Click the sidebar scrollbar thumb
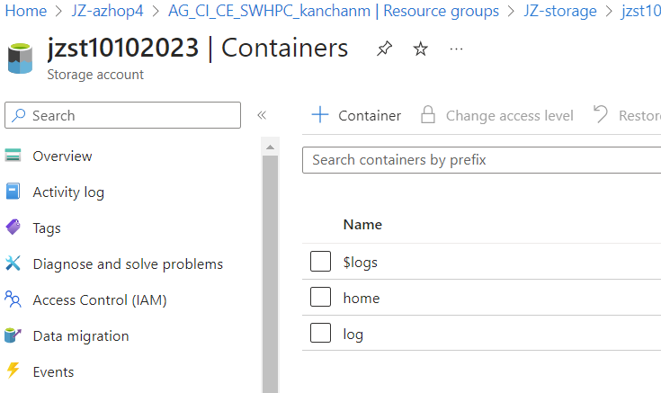Viewport: 661px width, 393px height. click(270, 274)
